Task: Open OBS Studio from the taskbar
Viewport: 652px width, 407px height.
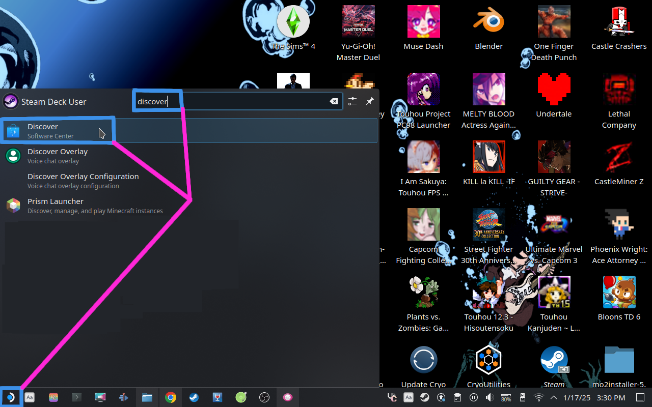Action: click(264, 397)
